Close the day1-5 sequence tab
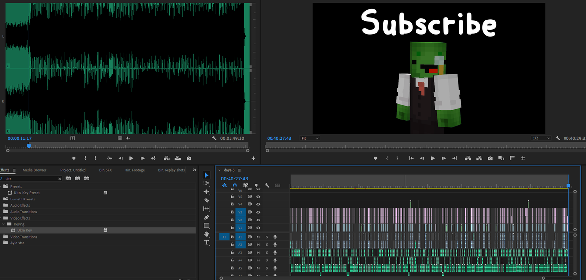Screen dimensions: 586x280 tap(218, 170)
